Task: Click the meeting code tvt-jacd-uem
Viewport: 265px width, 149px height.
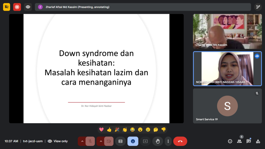Action: [x=33, y=141]
